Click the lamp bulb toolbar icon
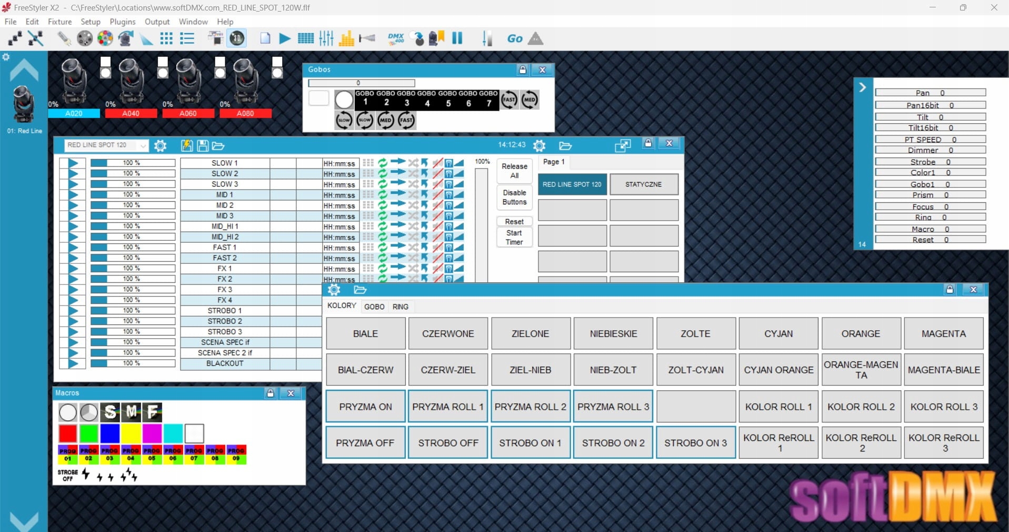Viewport: 1009px width, 532px height. pos(64,38)
